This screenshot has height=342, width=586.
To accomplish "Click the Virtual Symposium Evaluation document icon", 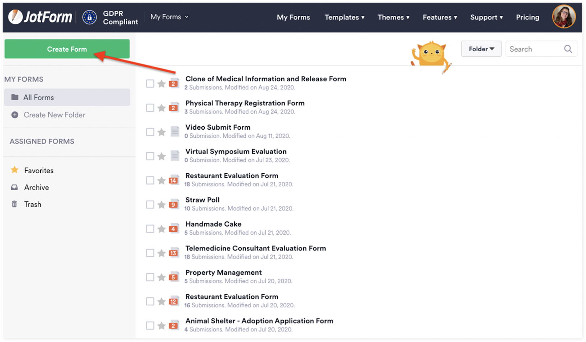I will click(x=175, y=156).
